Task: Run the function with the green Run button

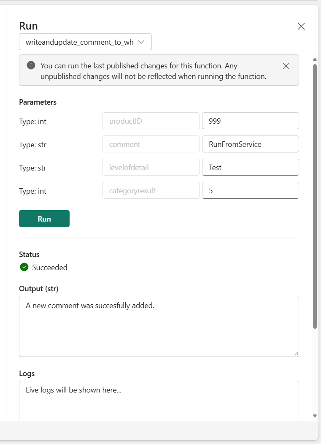Action: click(44, 219)
